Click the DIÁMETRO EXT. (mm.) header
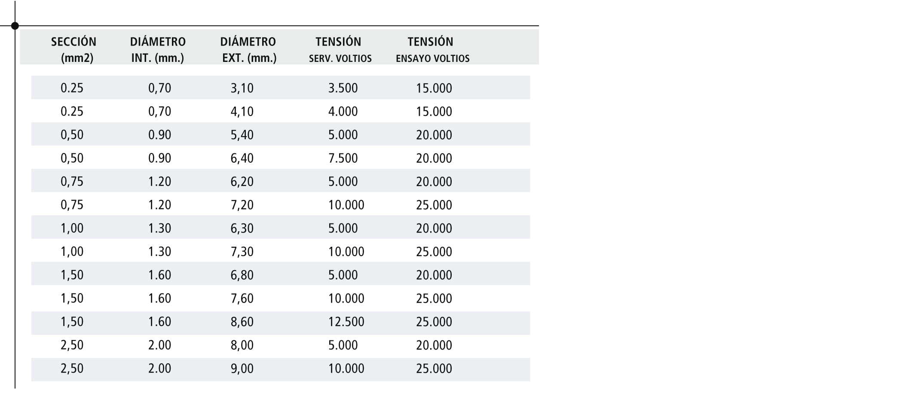The height and width of the screenshot is (395, 912). click(248, 49)
